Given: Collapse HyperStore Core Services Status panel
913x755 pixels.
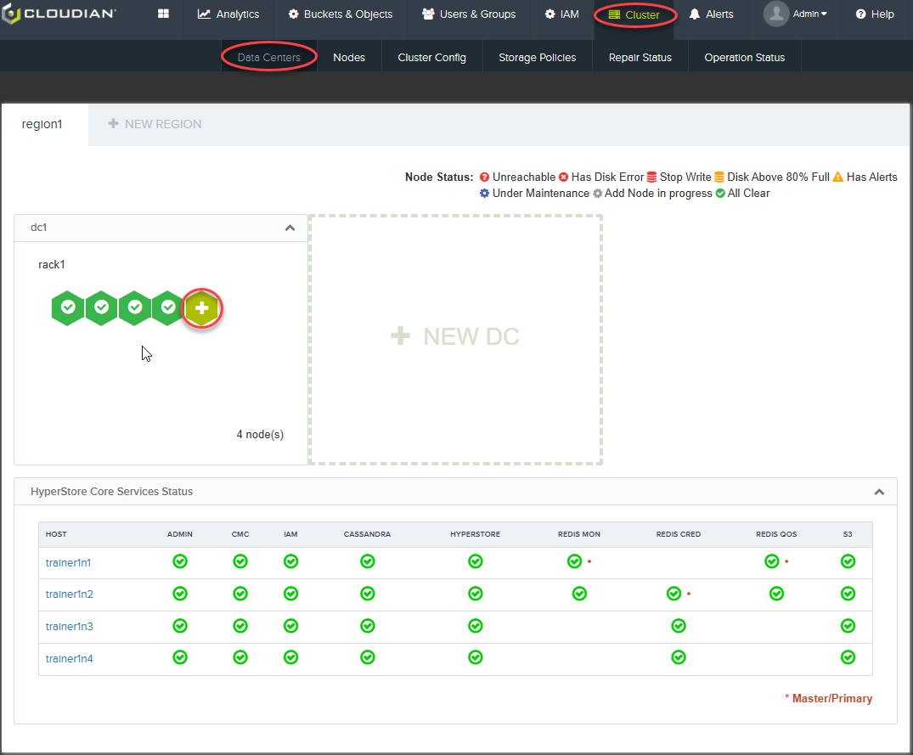Looking at the screenshot, I should 879,492.
